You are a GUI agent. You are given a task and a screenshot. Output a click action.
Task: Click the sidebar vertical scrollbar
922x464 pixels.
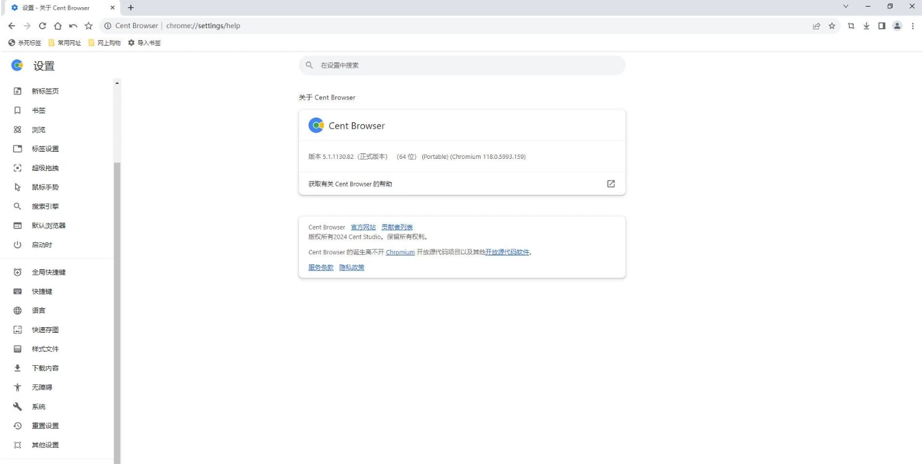(117, 300)
